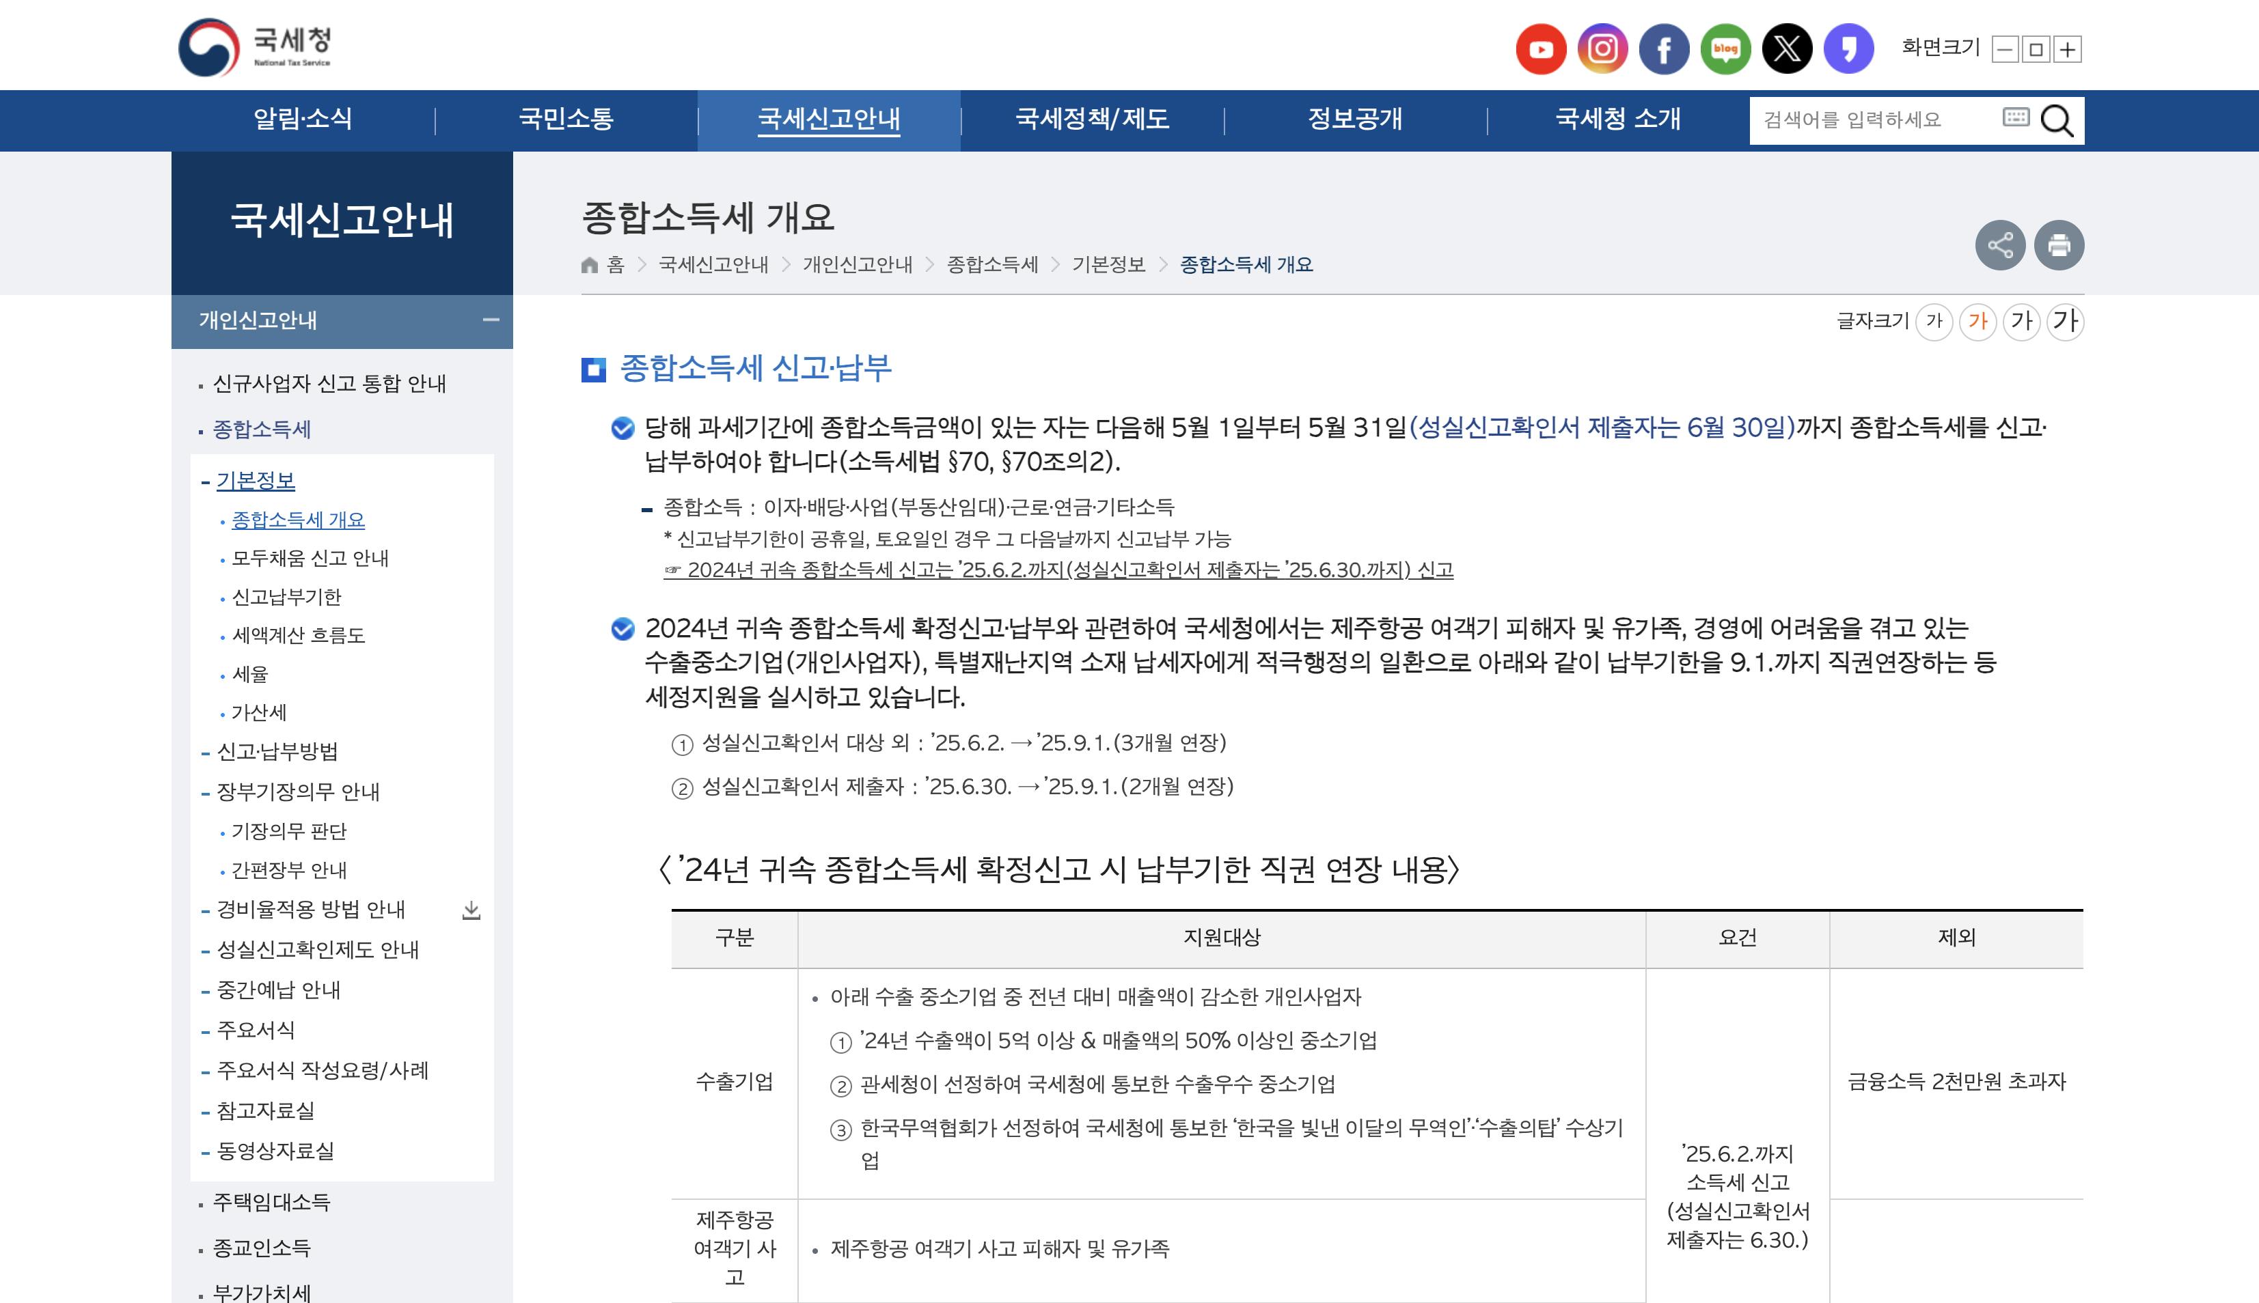Open the purple chat channel icon

pyautogui.click(x=1849, y=48)
